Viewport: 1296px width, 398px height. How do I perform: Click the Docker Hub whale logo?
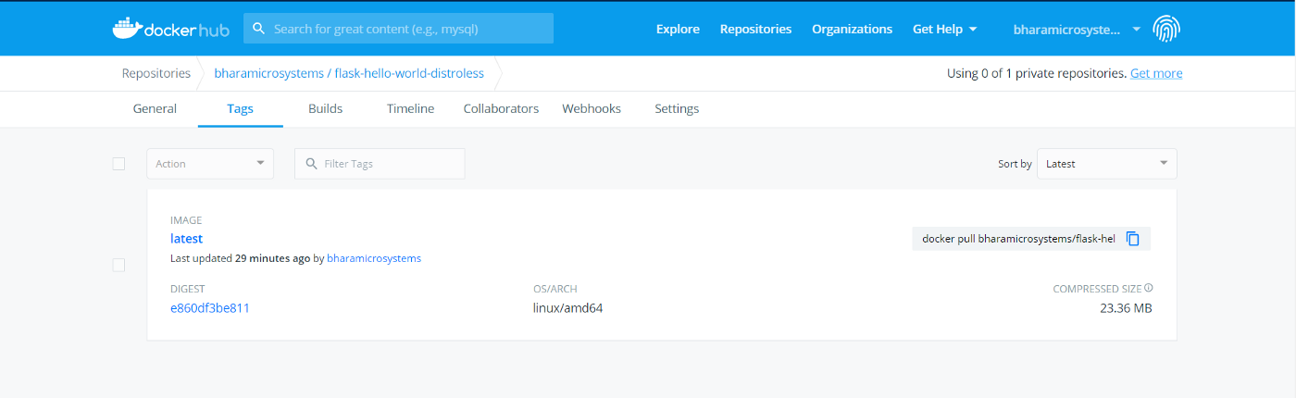point(171,29)
